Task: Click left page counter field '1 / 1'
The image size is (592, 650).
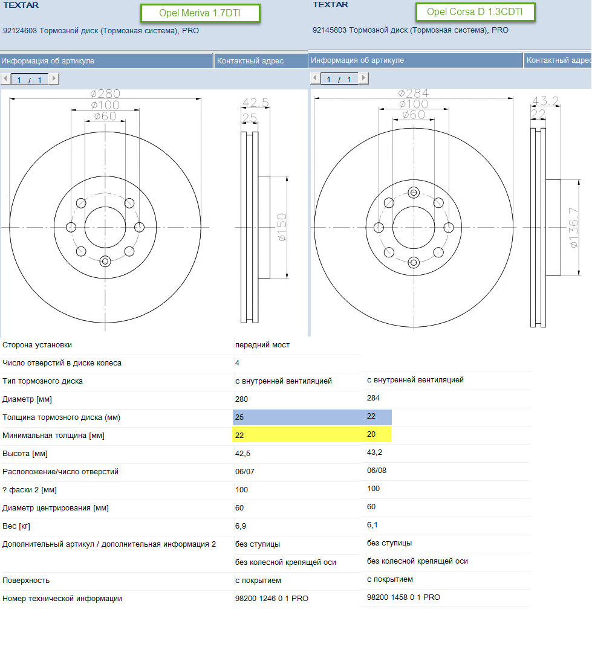Action: coord(30,80)
